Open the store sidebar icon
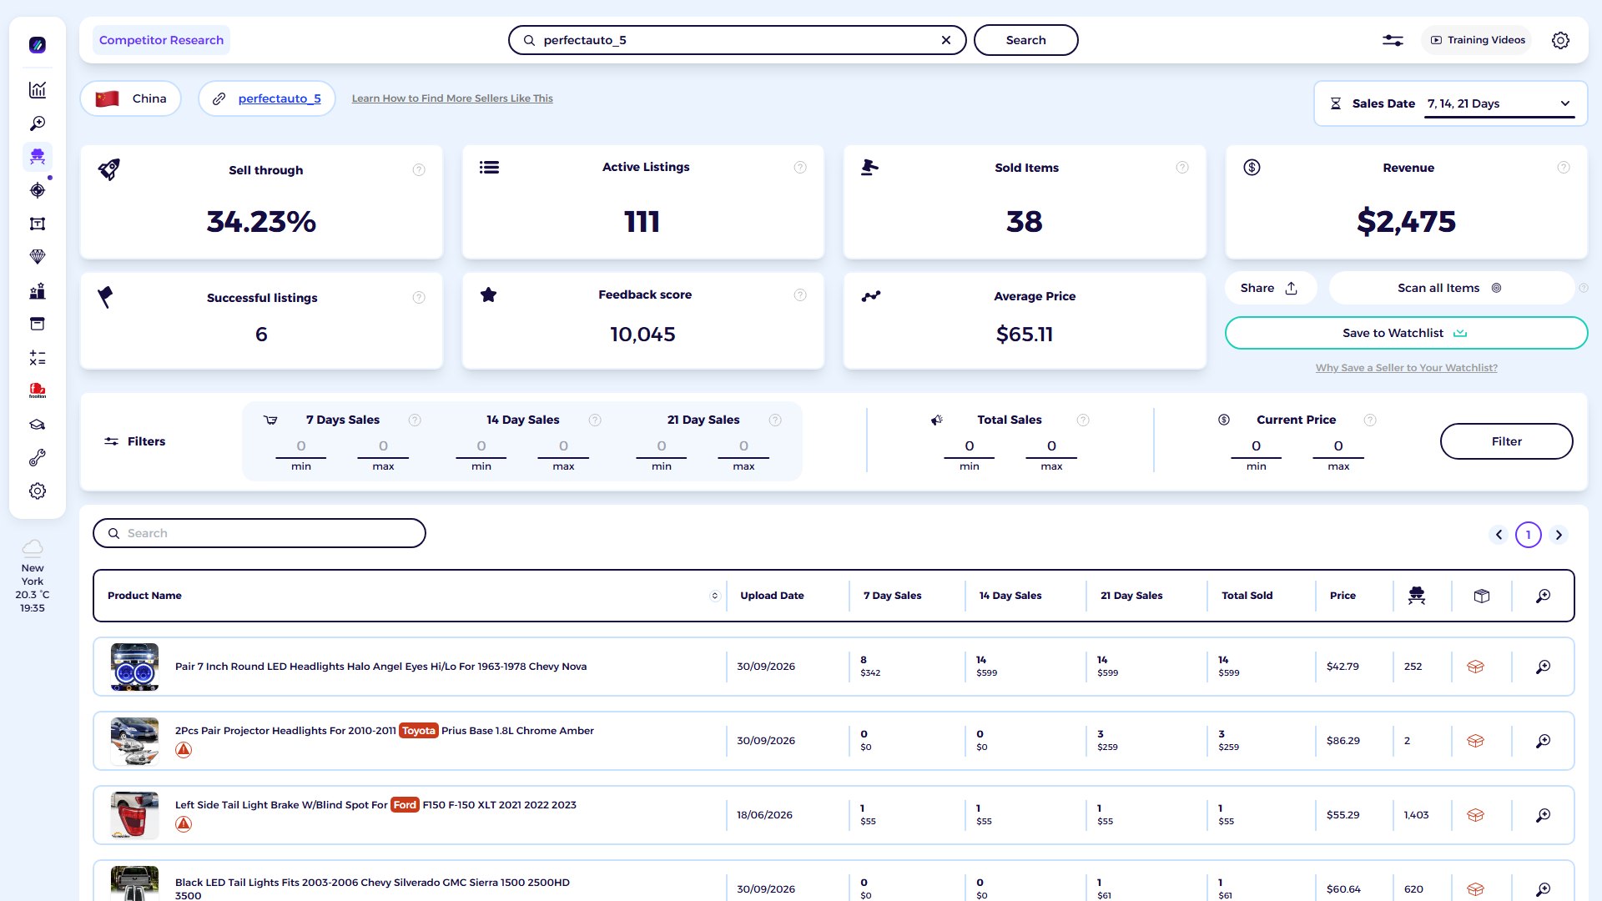Image resolution: width=1602 pixels, height=901 pixels. coord(38,325)
